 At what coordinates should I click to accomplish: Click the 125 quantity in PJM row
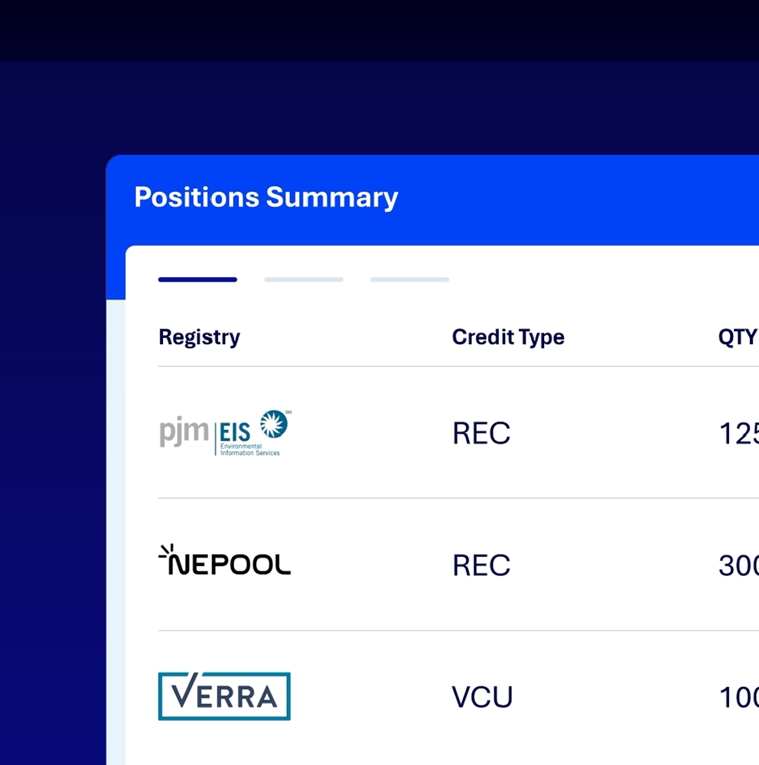coord(739,434)
